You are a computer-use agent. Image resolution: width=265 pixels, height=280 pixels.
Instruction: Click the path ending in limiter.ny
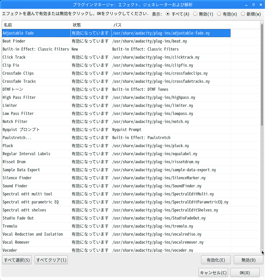tap(153, 105)
